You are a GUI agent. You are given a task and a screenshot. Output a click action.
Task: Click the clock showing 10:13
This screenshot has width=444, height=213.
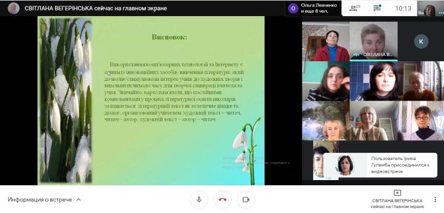point(403,9)
